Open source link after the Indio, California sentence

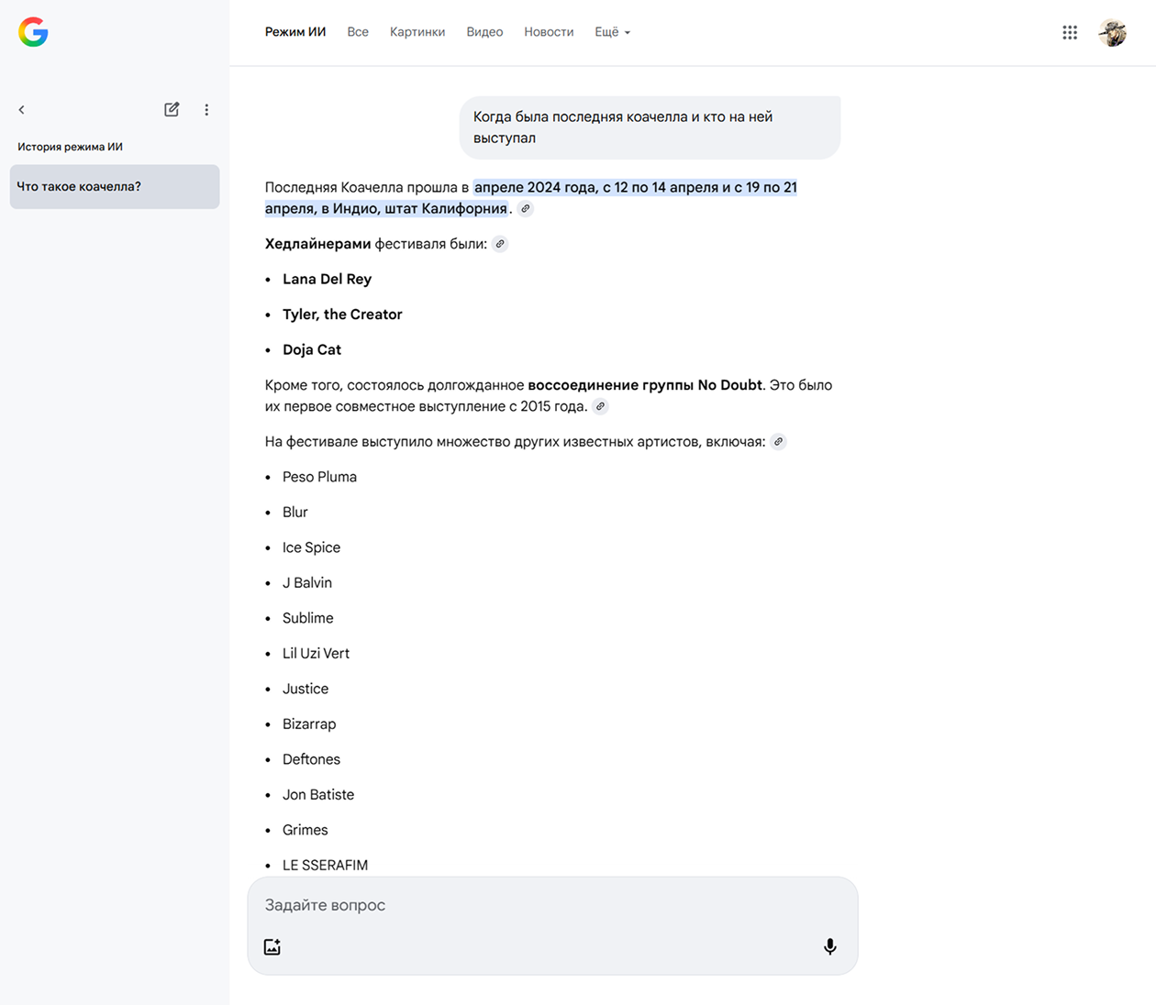(x=526, y=209)
